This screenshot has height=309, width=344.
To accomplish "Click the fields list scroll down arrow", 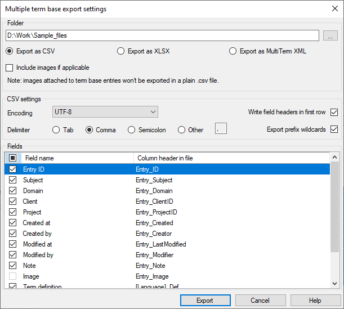I will tap(335, 283).
